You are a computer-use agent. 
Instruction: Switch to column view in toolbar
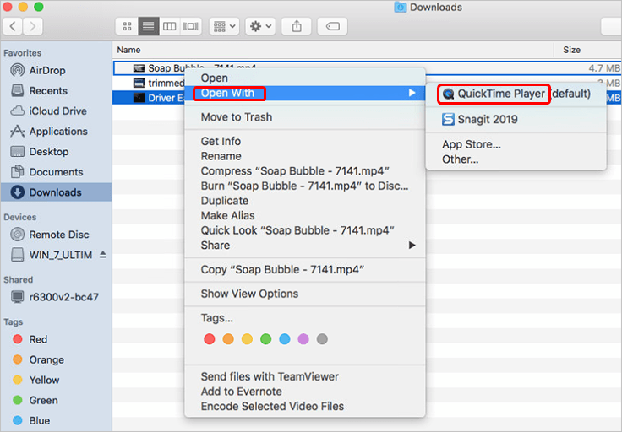tap(169, 26)
